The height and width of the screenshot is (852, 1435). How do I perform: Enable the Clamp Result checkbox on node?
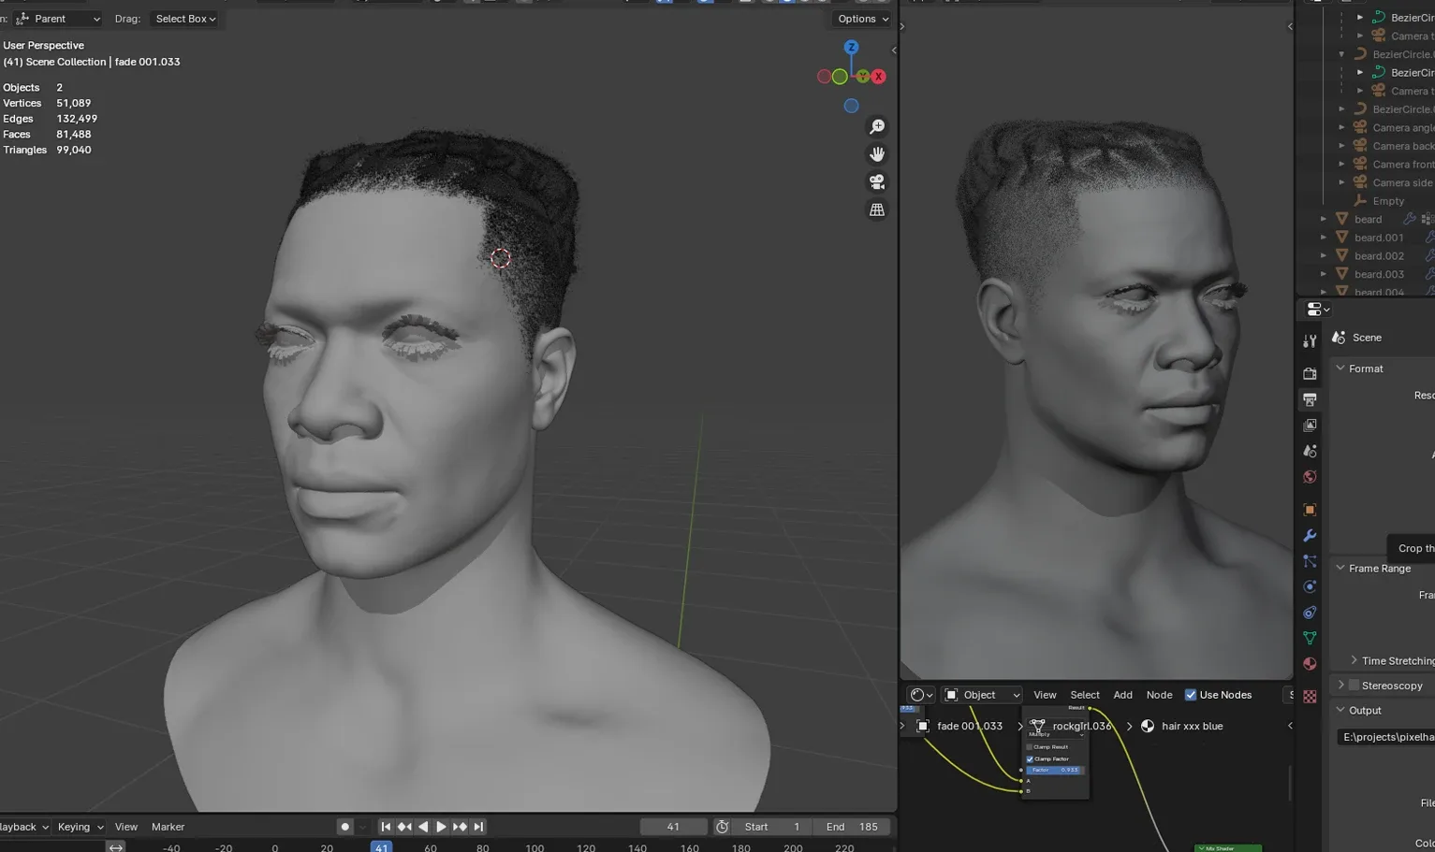coord(1030,747)
